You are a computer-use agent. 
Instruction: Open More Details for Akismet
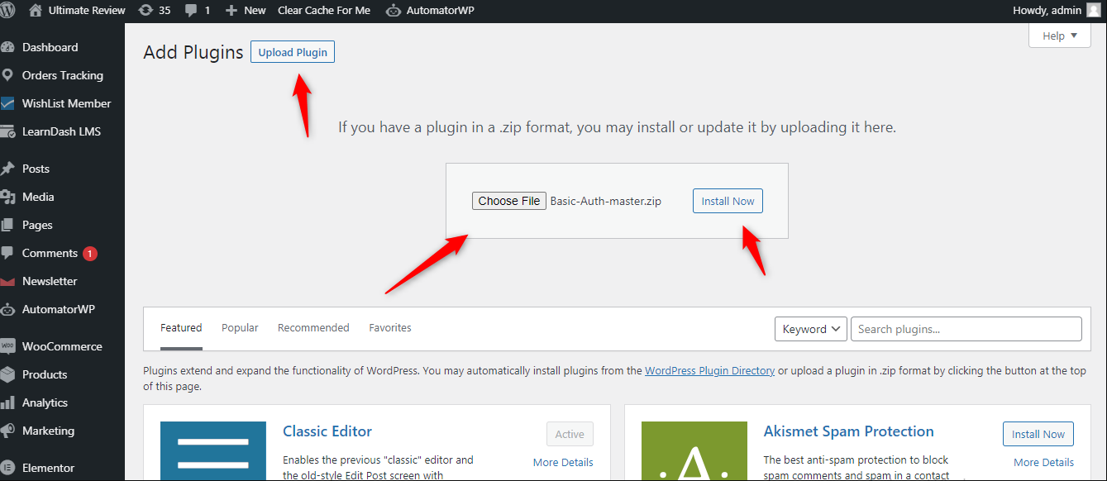[1044, 462]
